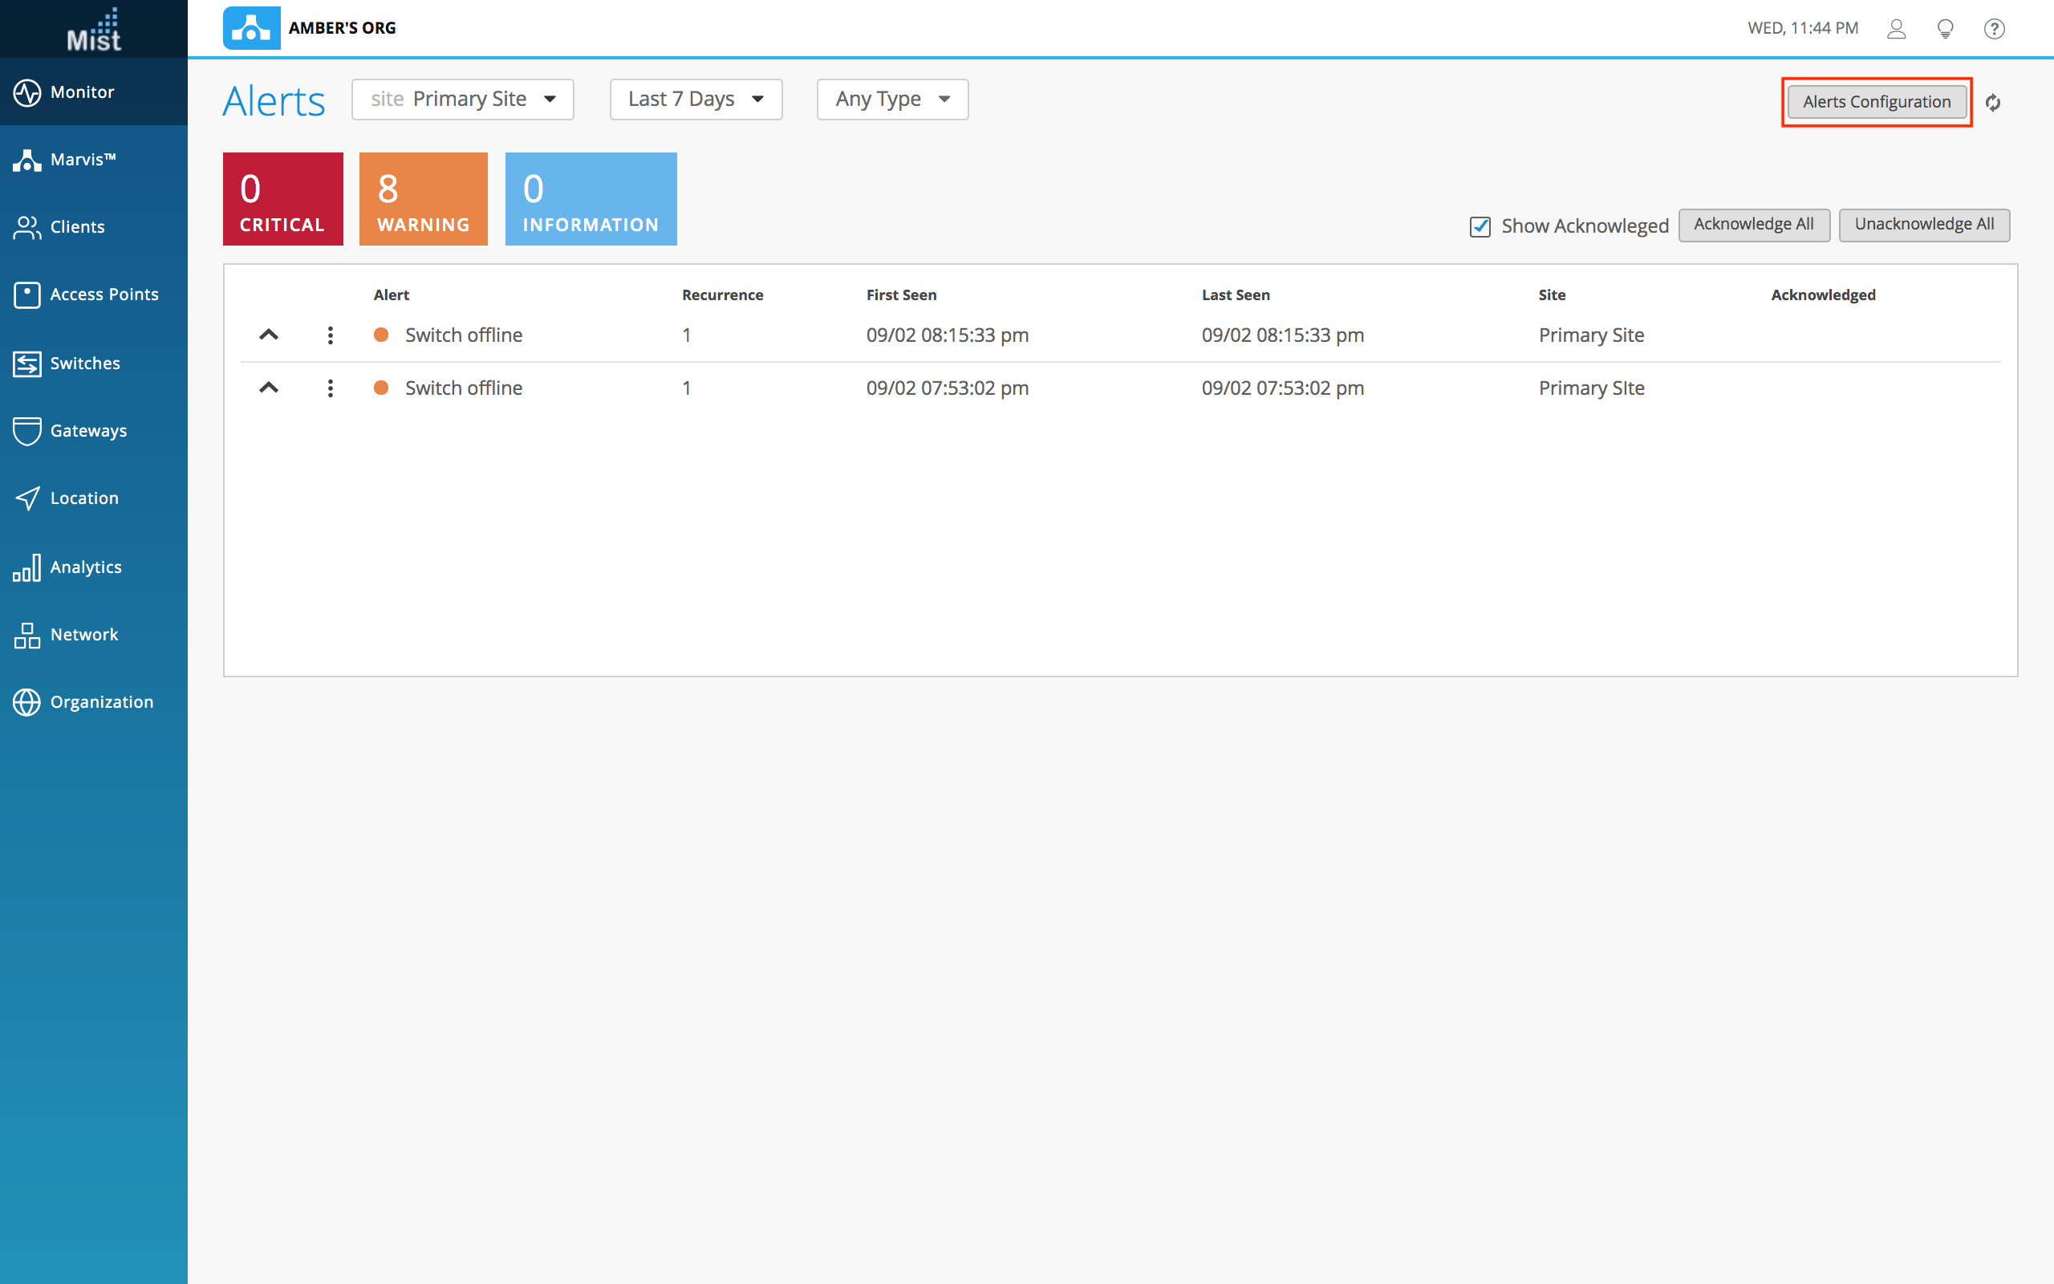2054x1284 pixels.
Task: Collapse the second Switch offline alert row
Action: click(x=268, y=388)
